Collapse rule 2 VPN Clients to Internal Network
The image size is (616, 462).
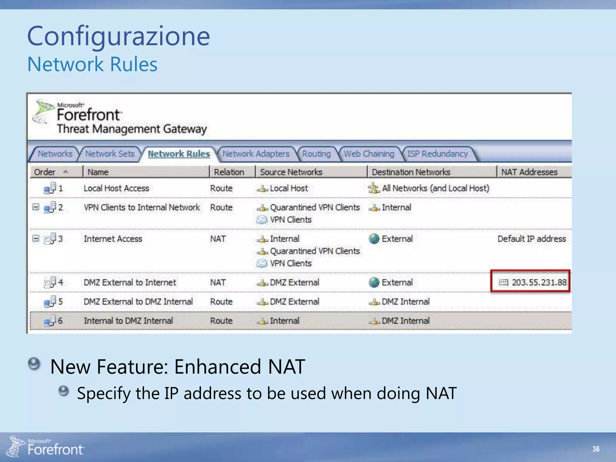click(x=36, y=207)
